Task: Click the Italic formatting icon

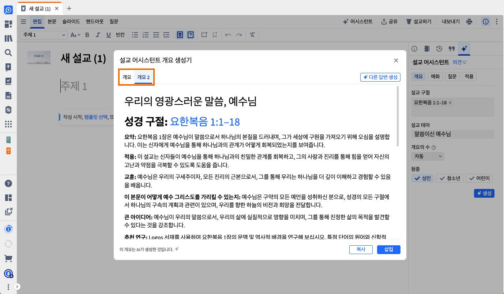Action: pos(98,35)
